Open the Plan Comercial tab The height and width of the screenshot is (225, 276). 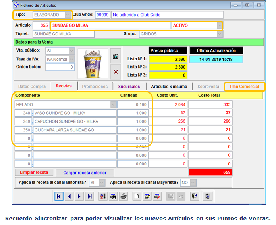[244, 87]
